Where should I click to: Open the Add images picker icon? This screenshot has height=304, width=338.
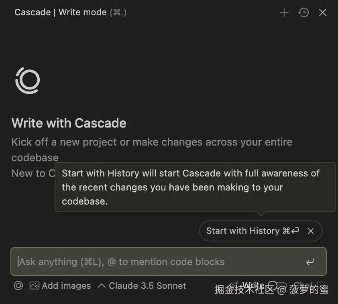[35, 286]
